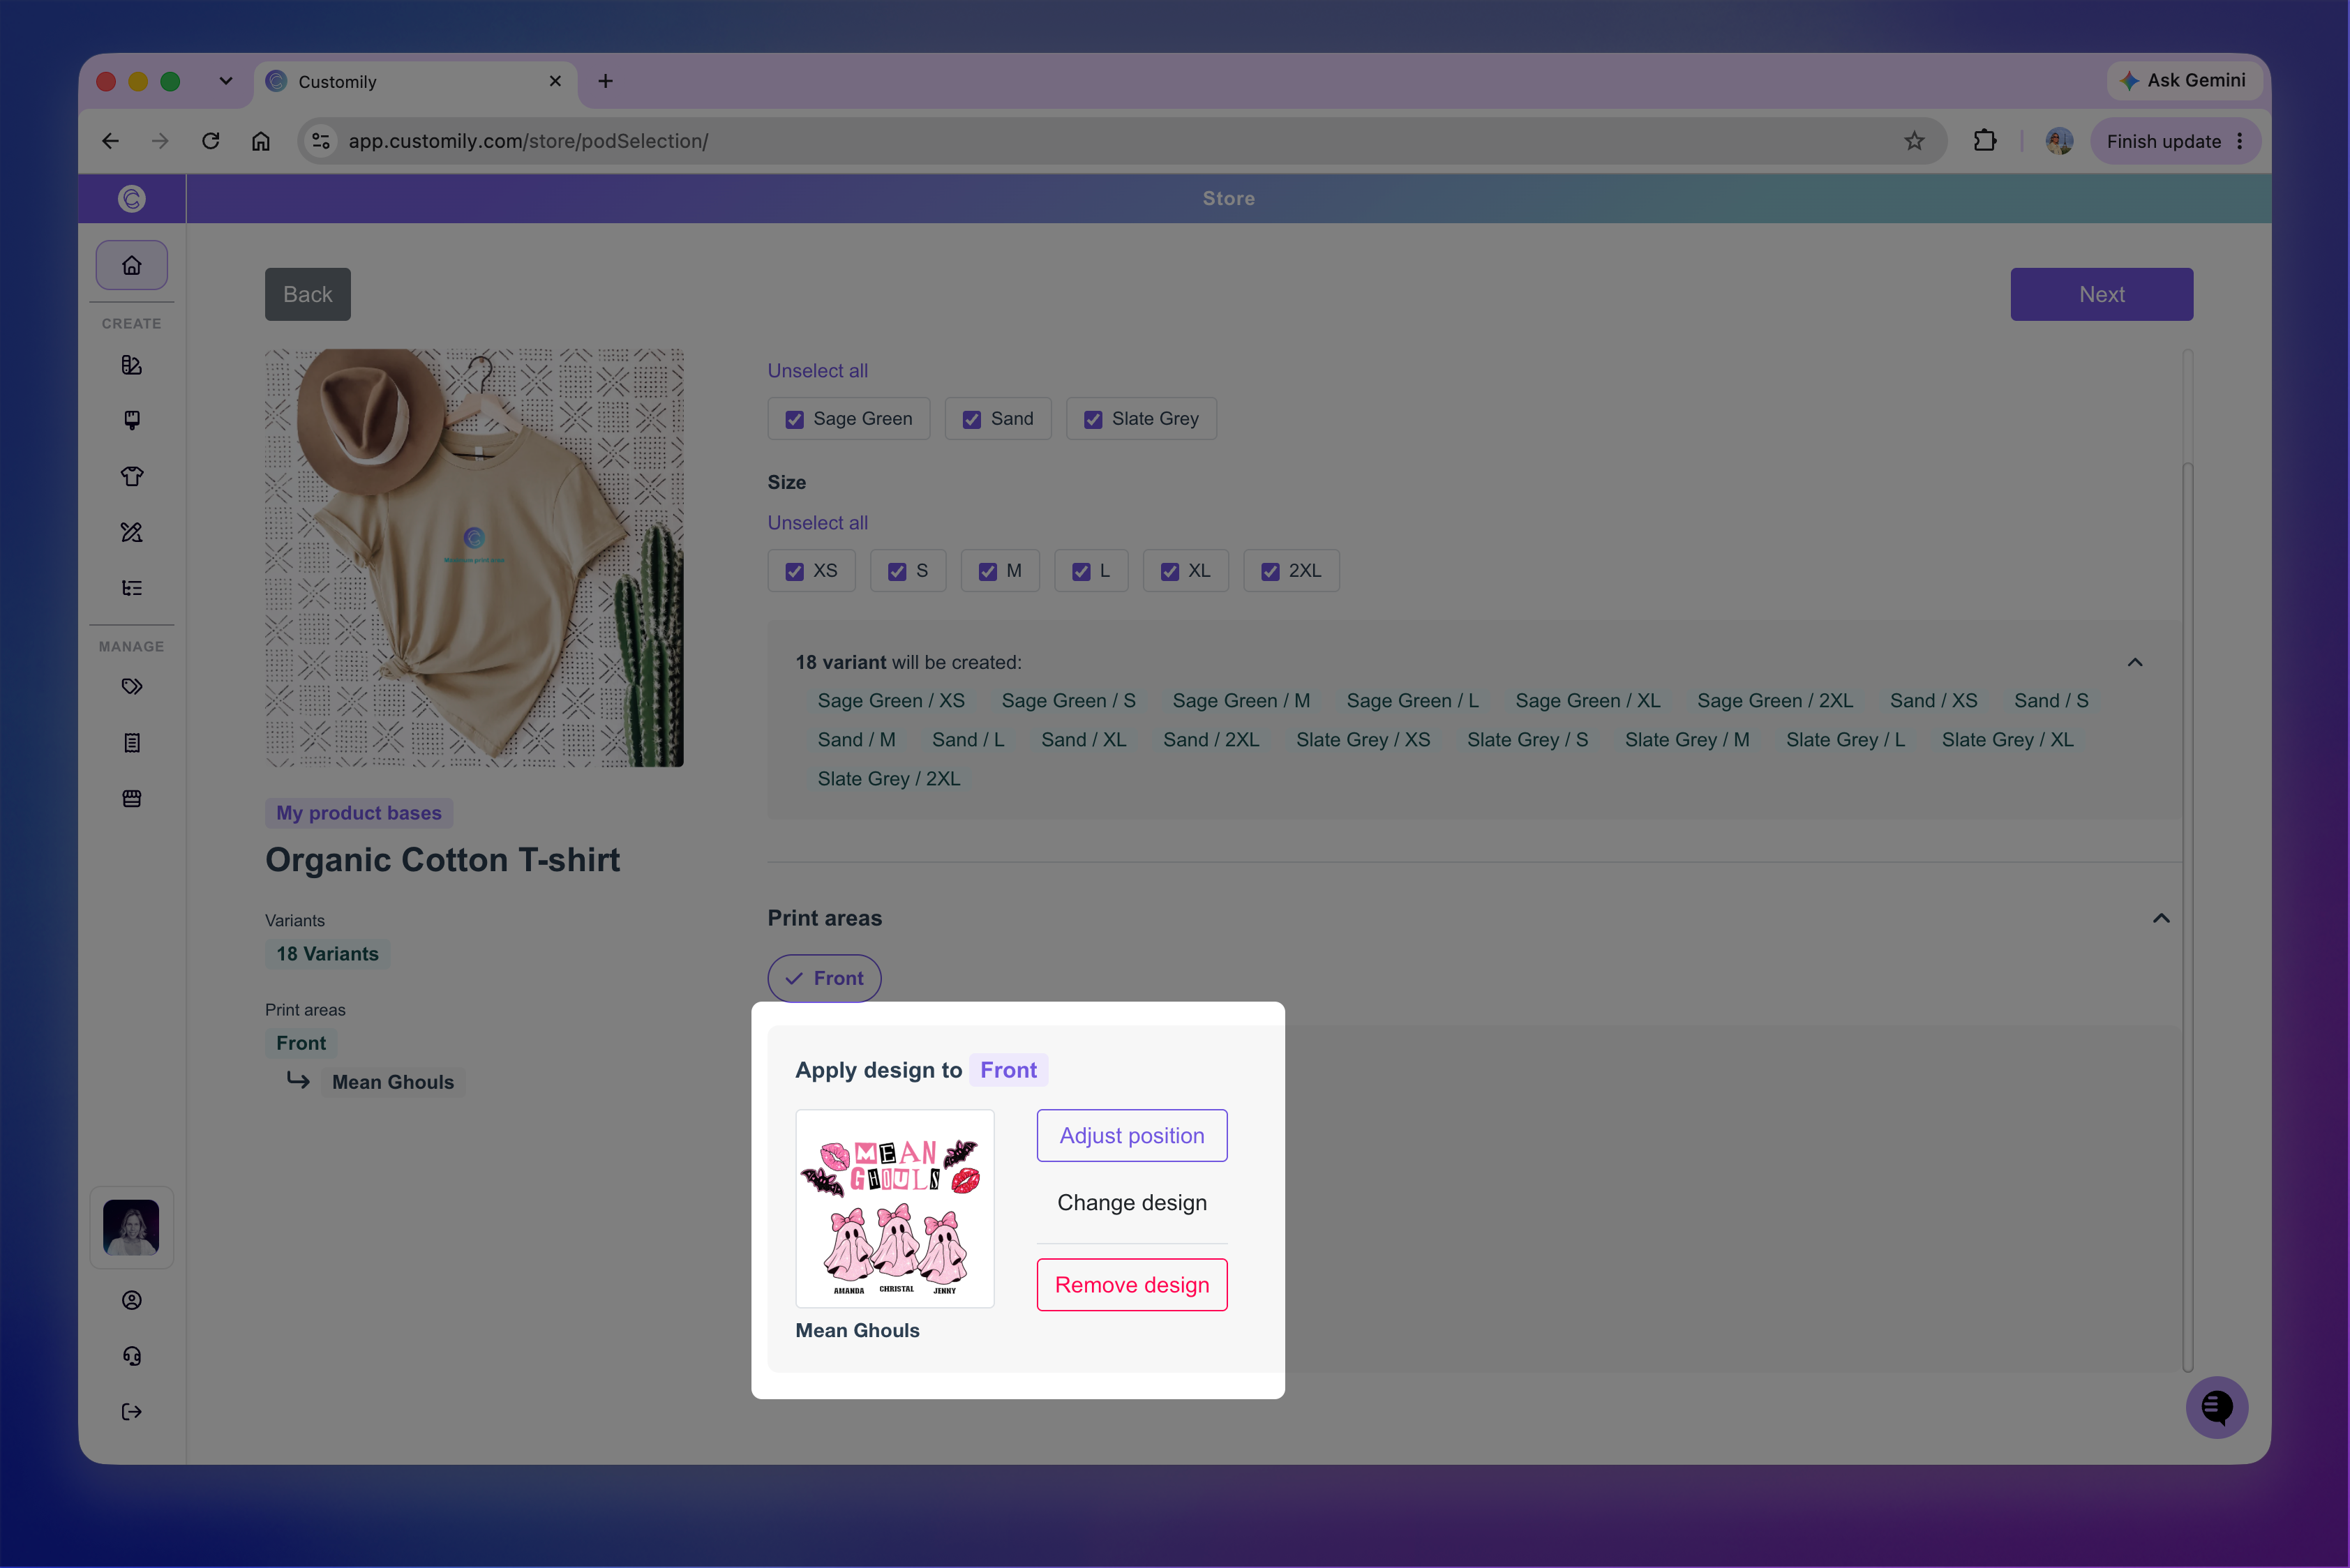
Task: Collapse the 18 variant list chevron
Action: point(2135,662)
